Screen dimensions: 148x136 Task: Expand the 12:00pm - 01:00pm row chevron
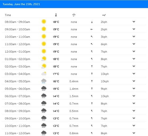pos(134,51)
